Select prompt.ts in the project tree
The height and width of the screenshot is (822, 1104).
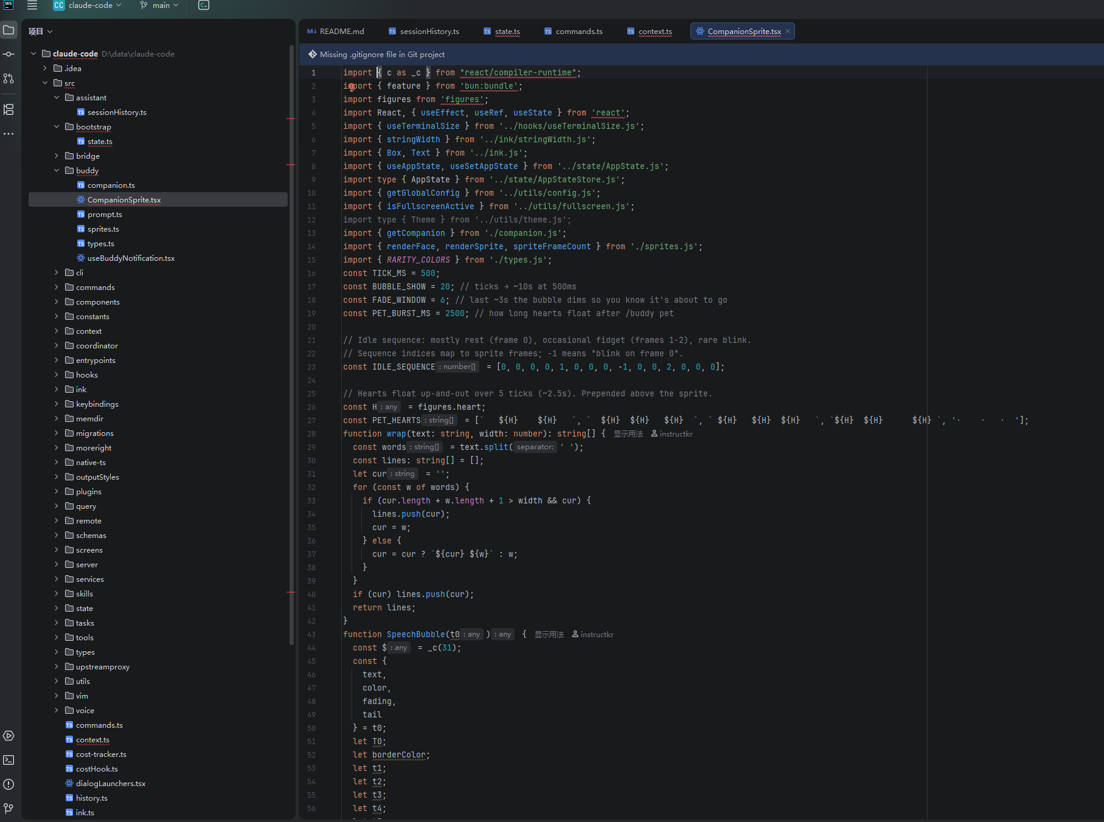(104, 214)
